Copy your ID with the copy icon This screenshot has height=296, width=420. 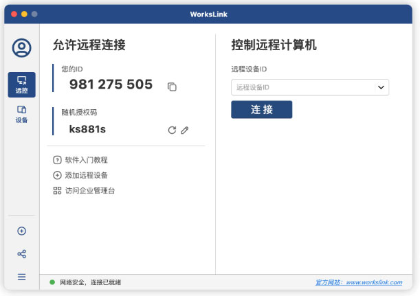click(x=172, y=87)
